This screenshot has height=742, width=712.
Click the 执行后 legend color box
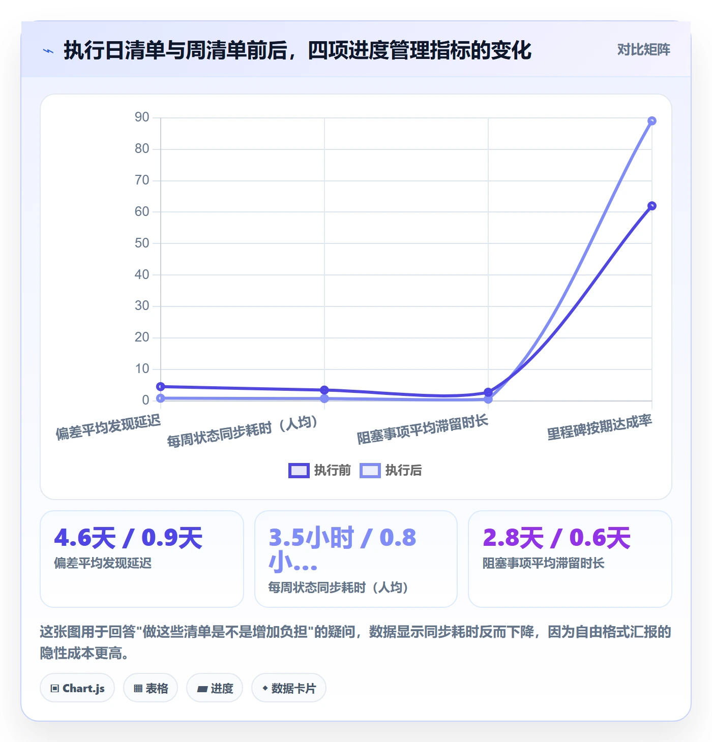pyautogui.click(x=370, y=471)
